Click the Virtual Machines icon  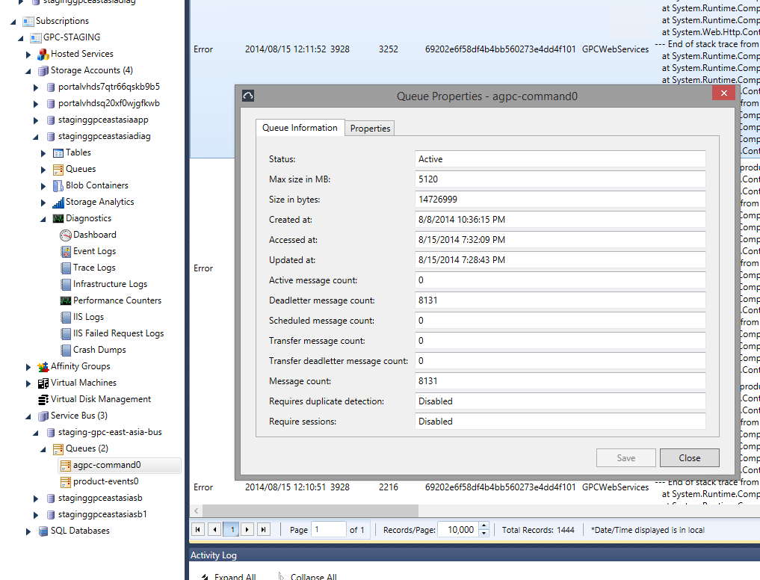coord(43,383)
